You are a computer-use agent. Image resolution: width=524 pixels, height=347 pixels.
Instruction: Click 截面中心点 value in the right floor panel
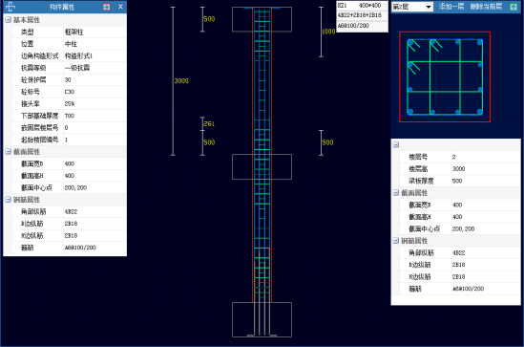(x=463, y=228)
